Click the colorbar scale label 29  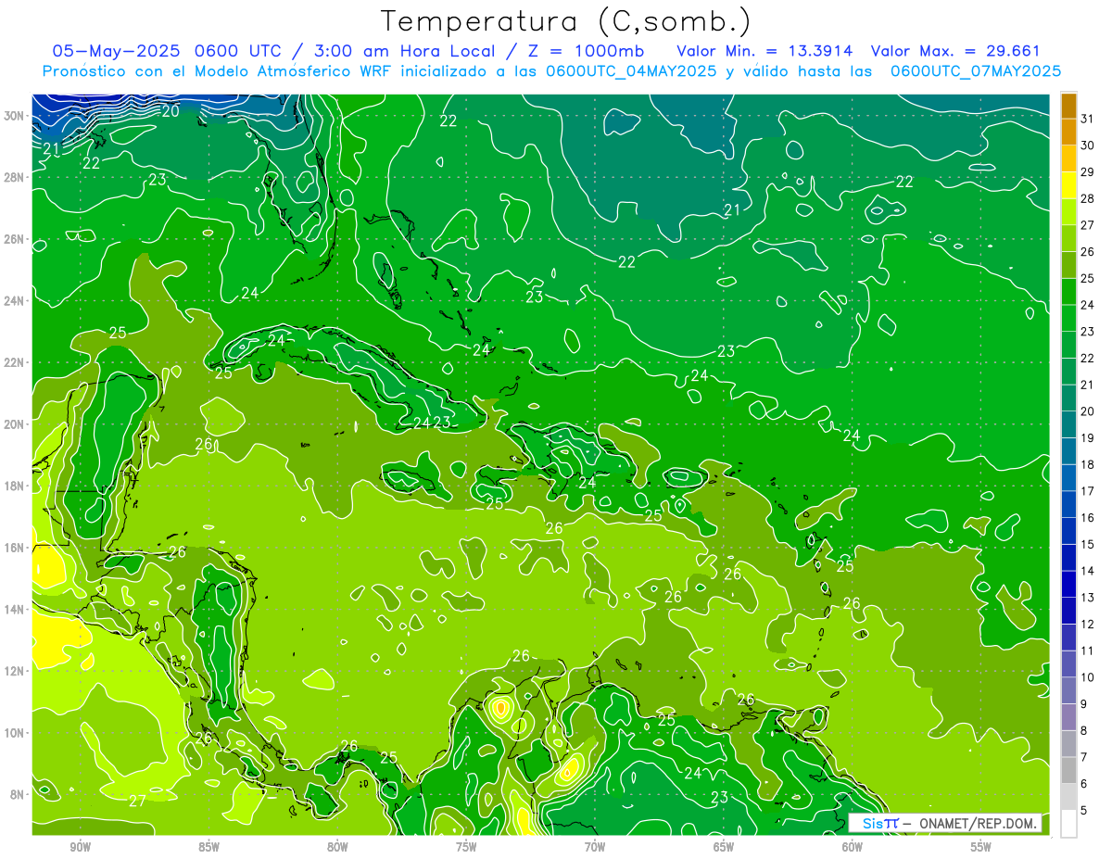[1088, 171]
